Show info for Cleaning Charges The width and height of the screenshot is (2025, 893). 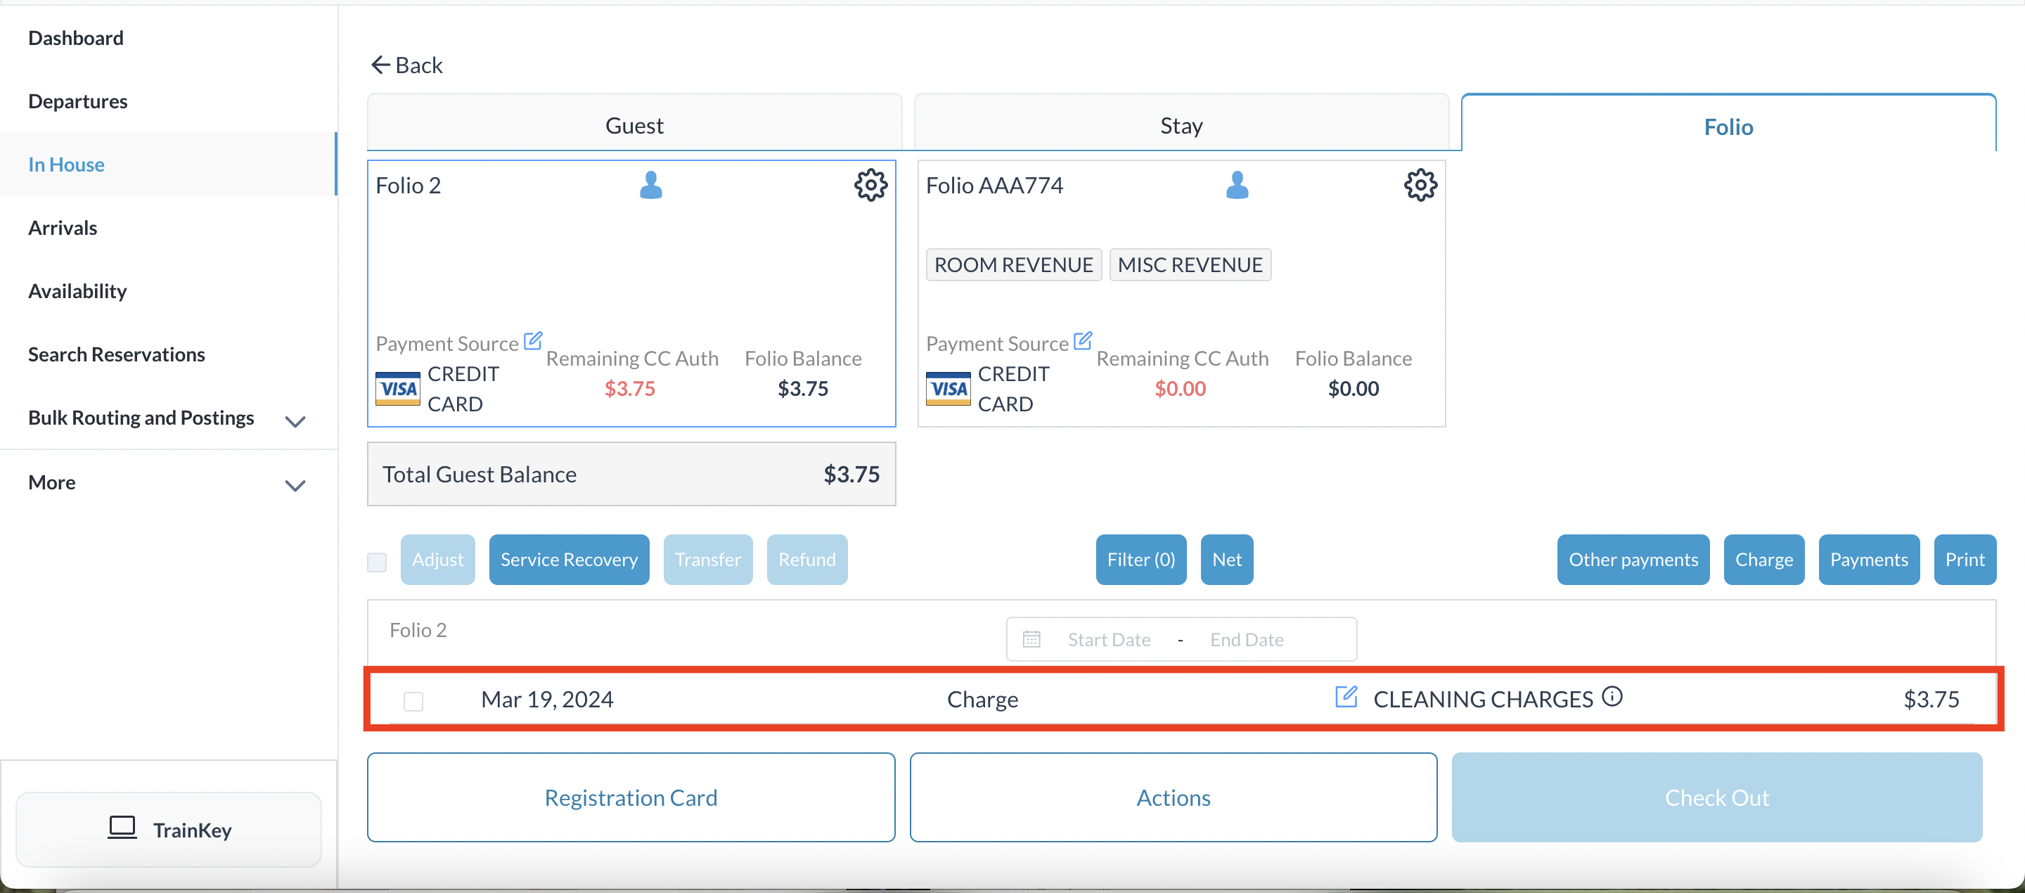(x=1612, y=697)
